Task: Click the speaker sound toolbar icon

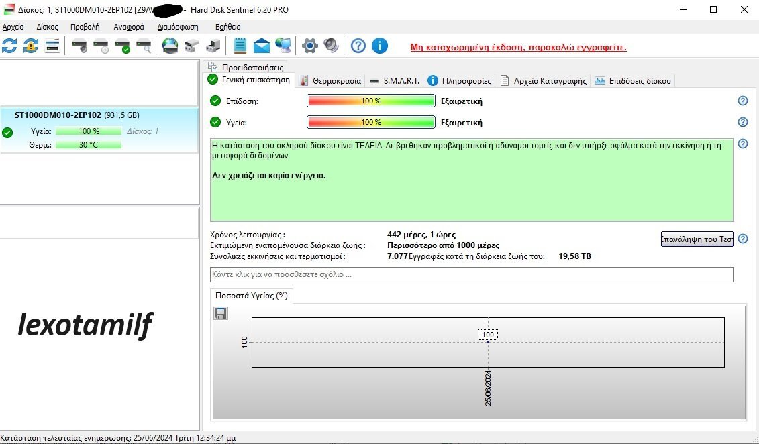Action: (x=331, y=46)
